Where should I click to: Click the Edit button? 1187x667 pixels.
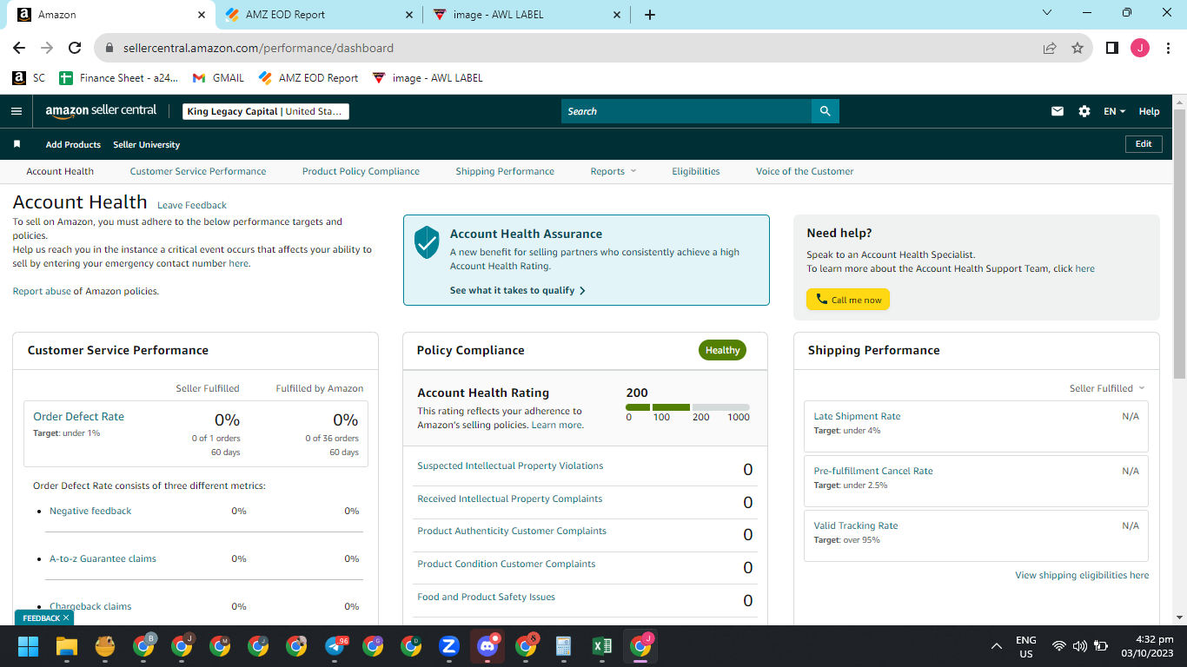[x=1144, y=144]
